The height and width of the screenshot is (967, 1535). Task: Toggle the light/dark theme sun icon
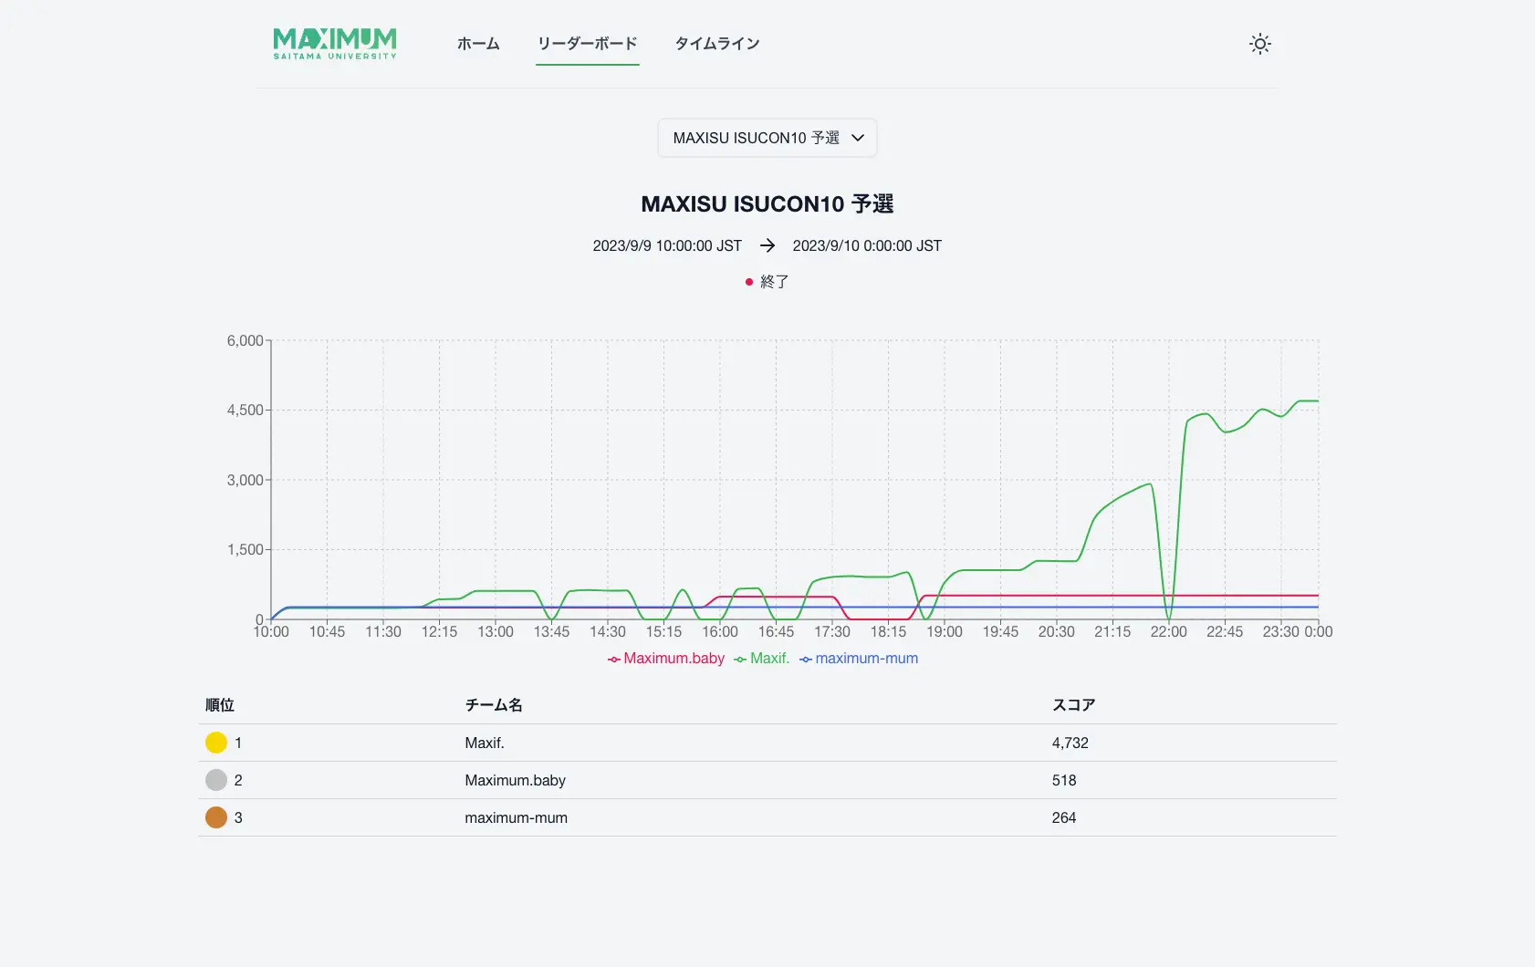click(x=1260, y=44)
